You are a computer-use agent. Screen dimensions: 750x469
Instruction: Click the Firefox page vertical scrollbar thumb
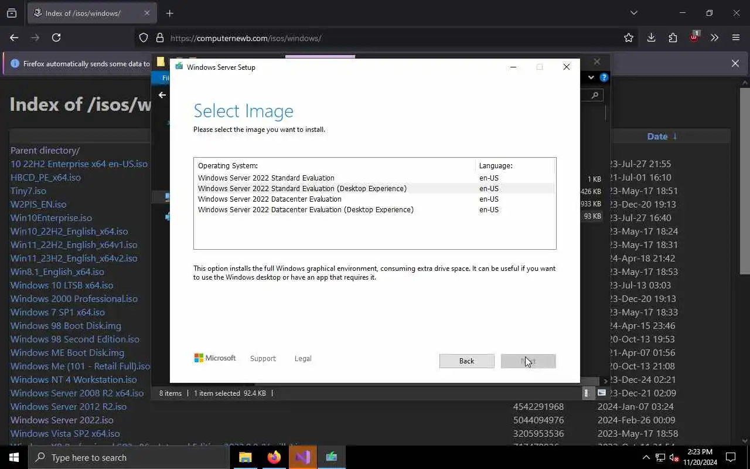pyautogui.click(x=745, y=181)
